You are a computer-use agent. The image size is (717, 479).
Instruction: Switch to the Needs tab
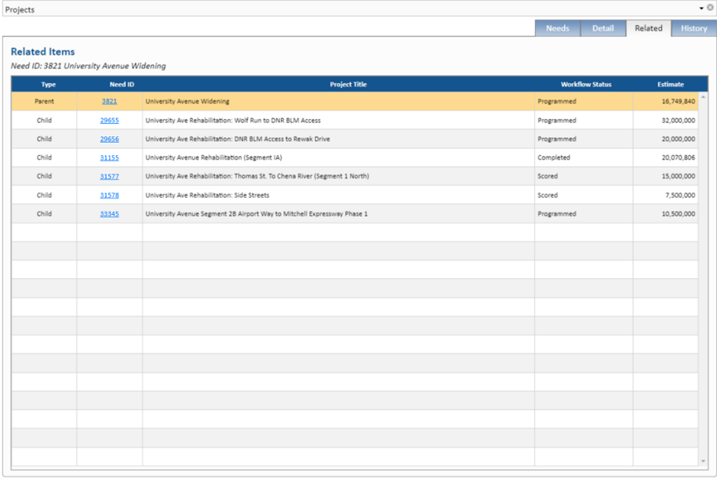[x=558, y=28]
